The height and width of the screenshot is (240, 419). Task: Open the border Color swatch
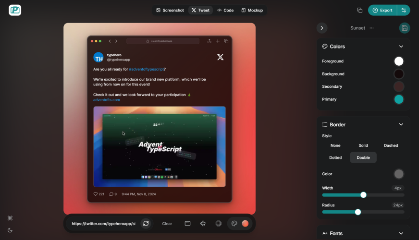click(x=399, y=174)
